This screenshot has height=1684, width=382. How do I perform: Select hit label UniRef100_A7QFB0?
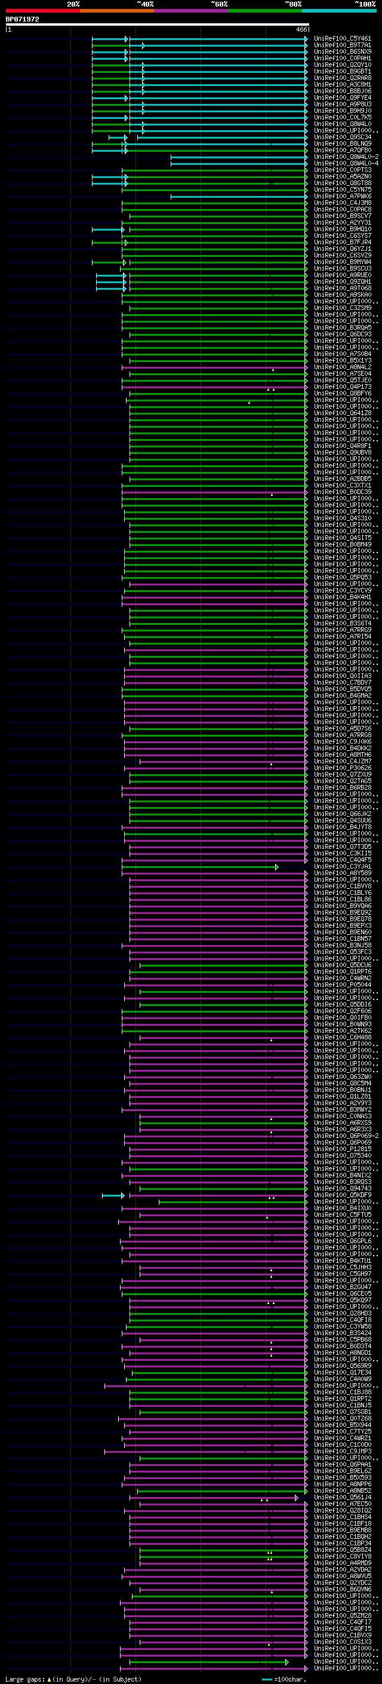pyautogui.click(x=343, y=151)
